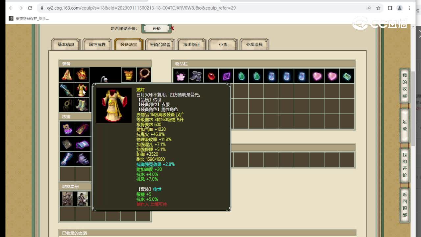Image resolution: width=421 pixels, height=237 pixels.
Task: Open the 法术修正 tab
Action: click(x=191, y=44)
